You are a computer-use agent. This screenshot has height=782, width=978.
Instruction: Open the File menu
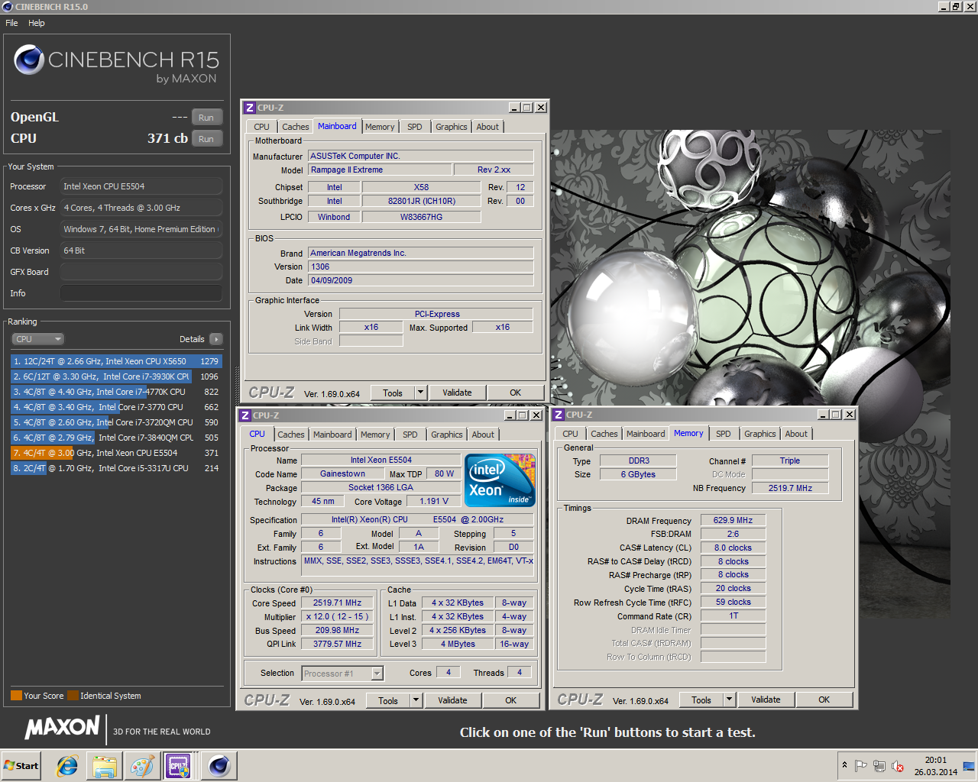pos(11,23)
